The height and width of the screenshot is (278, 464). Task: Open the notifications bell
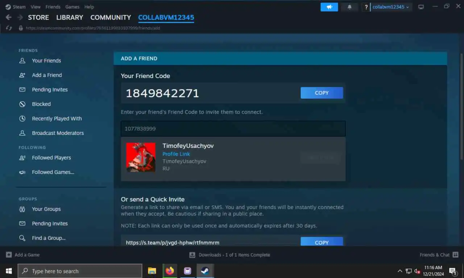[349, 7]
